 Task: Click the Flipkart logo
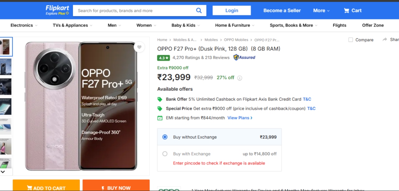[x=57, y=8]
